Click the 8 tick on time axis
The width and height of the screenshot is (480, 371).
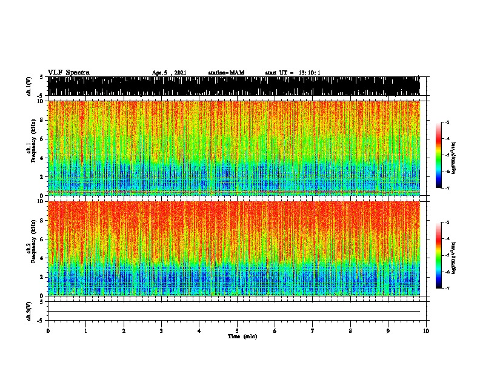(x=350, y=331)
